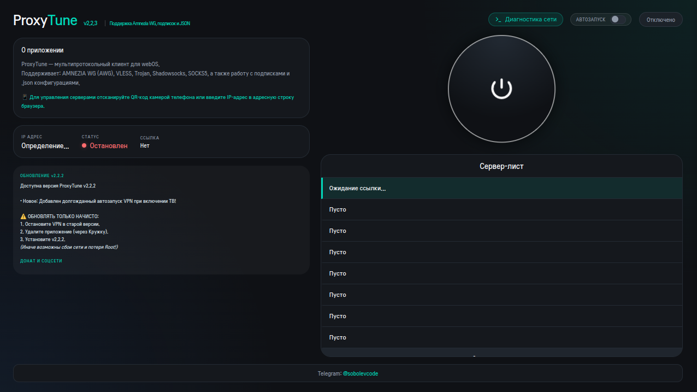Click the Ссылка value 'Нет'

click(145, 146)
